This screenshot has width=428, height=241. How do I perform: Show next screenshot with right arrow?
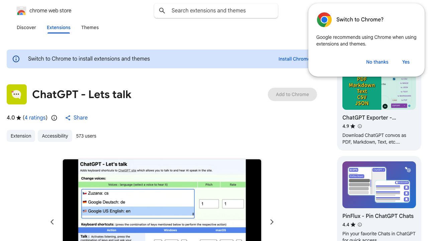(x=272, y=222)
